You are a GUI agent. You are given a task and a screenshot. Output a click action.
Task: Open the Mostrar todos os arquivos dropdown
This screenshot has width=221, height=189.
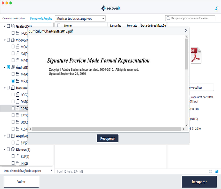tap(80, 18)
